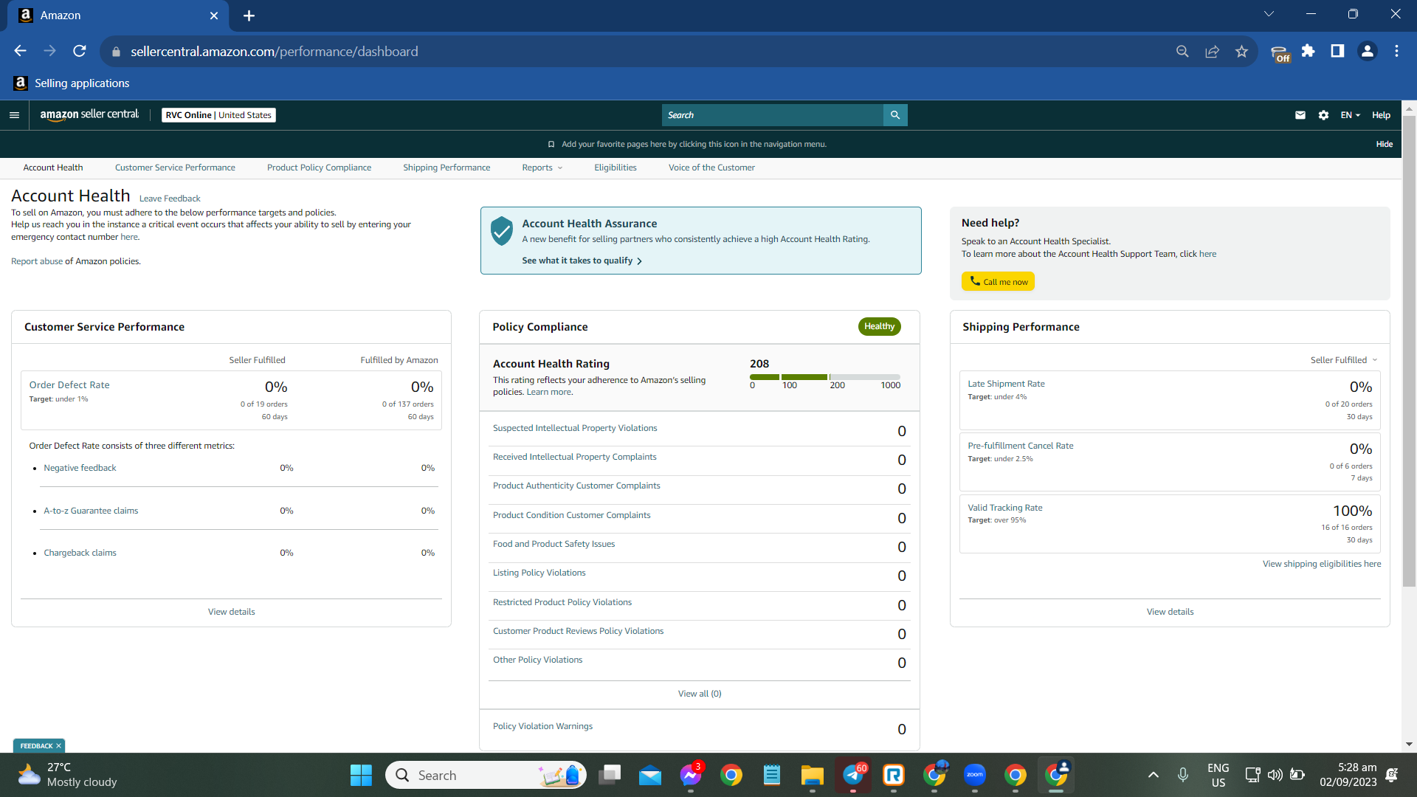Click A-to-z Guarantee claims link

click(91, 511)
